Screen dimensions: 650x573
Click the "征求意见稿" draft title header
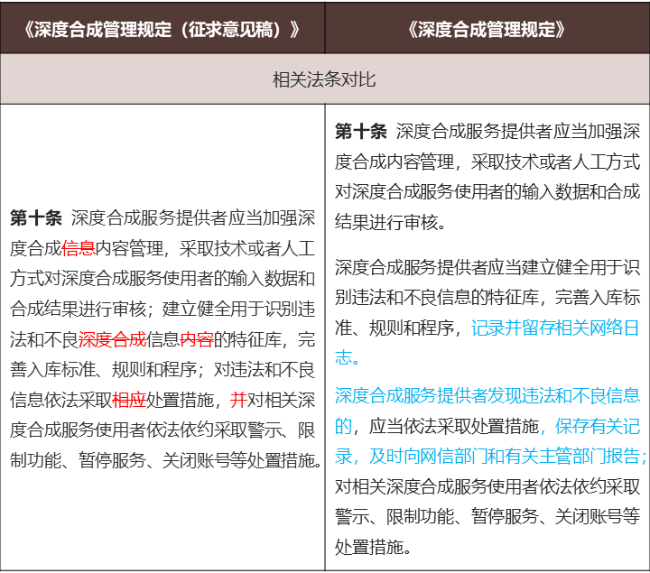[x=162, y=28]
